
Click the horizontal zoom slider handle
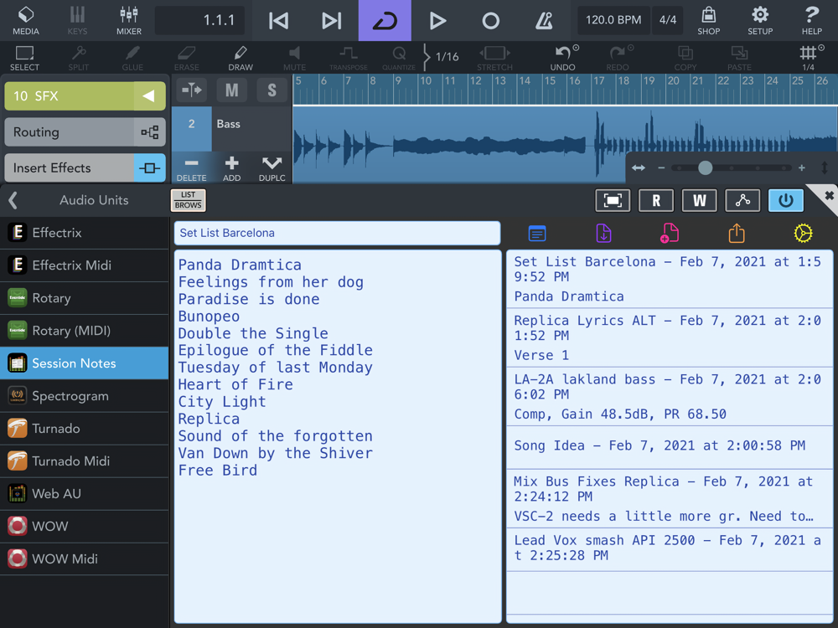pyautogui.click(x=706, y=168)
